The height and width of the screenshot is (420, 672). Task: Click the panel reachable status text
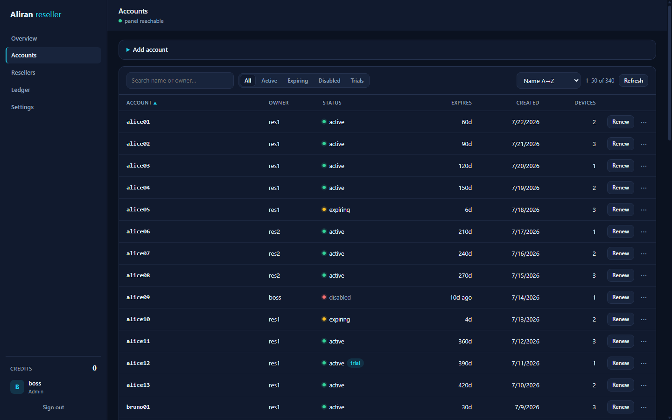(144, 21)
